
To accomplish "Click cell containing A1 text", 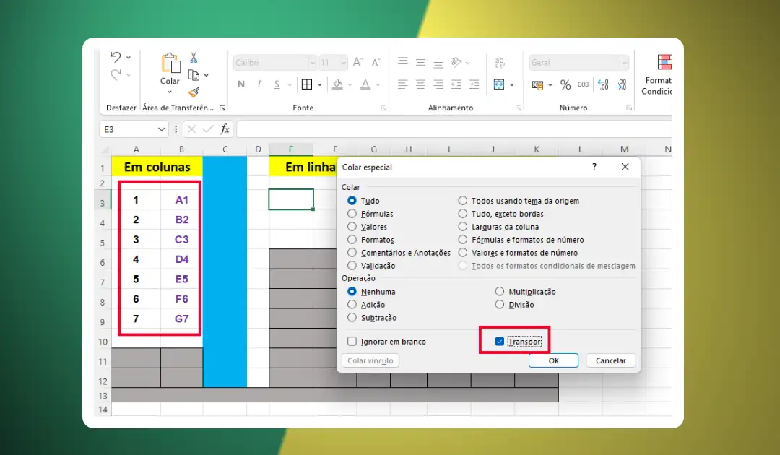I will point(181,200).
